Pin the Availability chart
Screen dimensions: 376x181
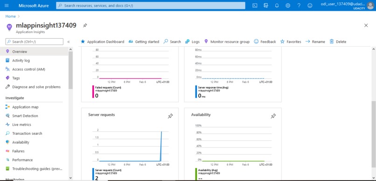pyautogui.click(x=273, y=116)
